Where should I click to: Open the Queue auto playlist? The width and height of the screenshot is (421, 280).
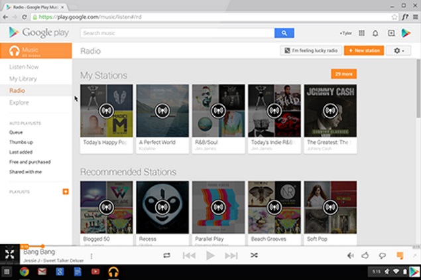[16, 132]
